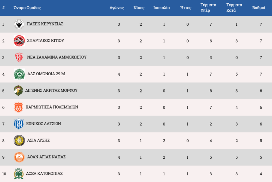Click the ΣΠΑΡΤΑΚΟΣ ΚΙΤΙΟΥ red team crest
This screenshot has width=272, height=182.
pyautogui.click(x=19, y=41)
